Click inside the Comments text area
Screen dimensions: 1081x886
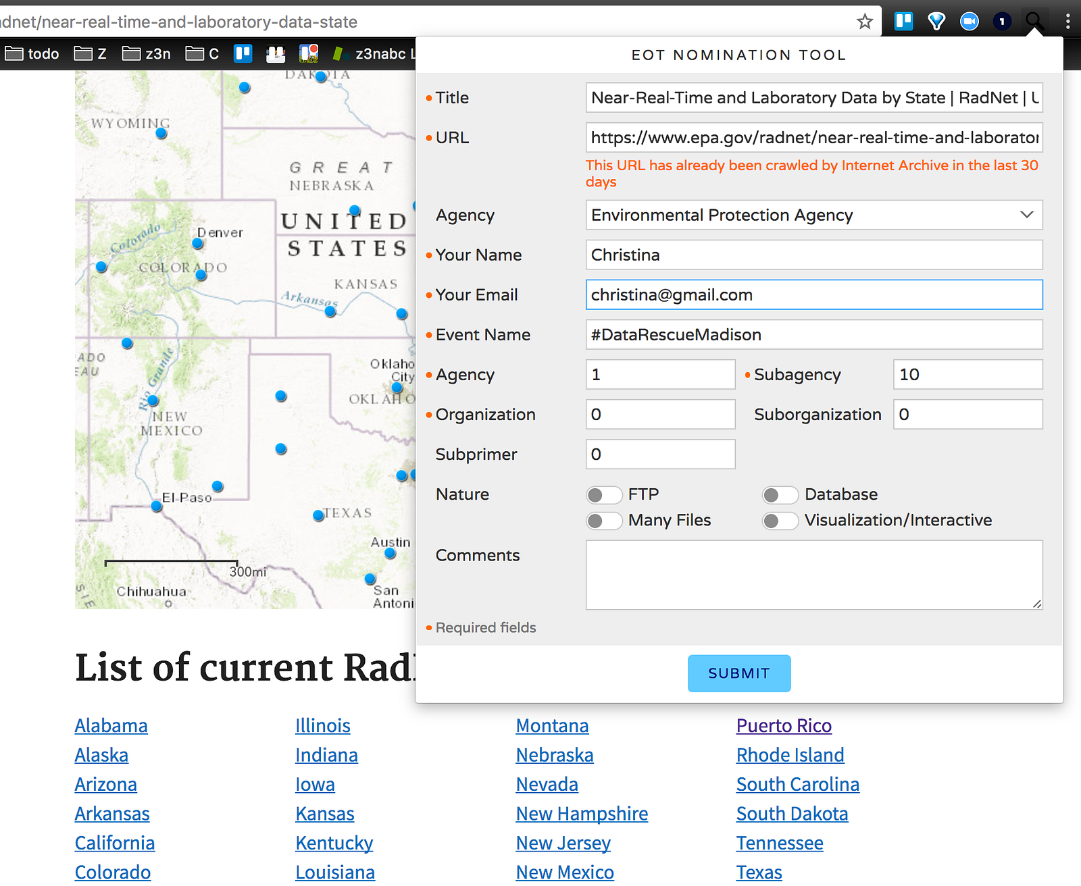pos(814,575)
